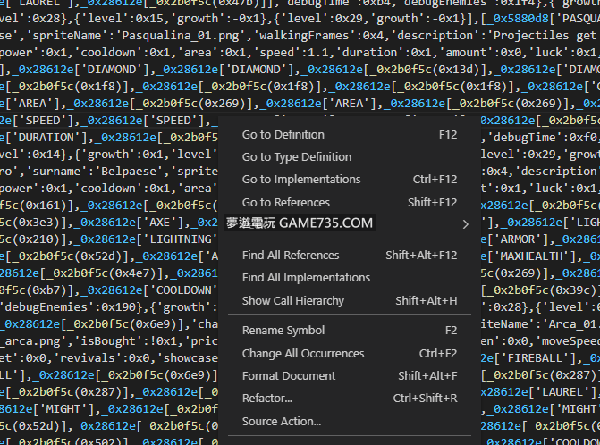Screen dimensions: 600x445
Task: Expand submenu arrow below Go to References
Action: coord(465,224)
